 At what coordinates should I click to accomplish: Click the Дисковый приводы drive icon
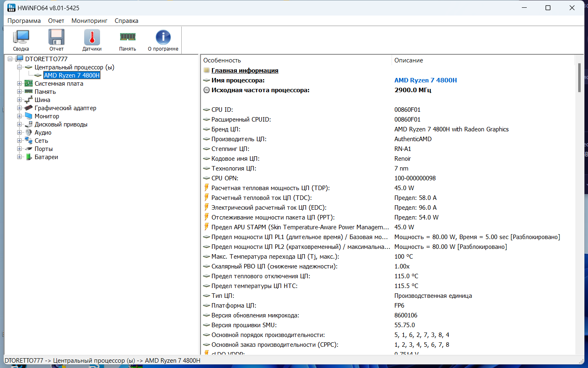pyautogui.click(x=29, y=124)
